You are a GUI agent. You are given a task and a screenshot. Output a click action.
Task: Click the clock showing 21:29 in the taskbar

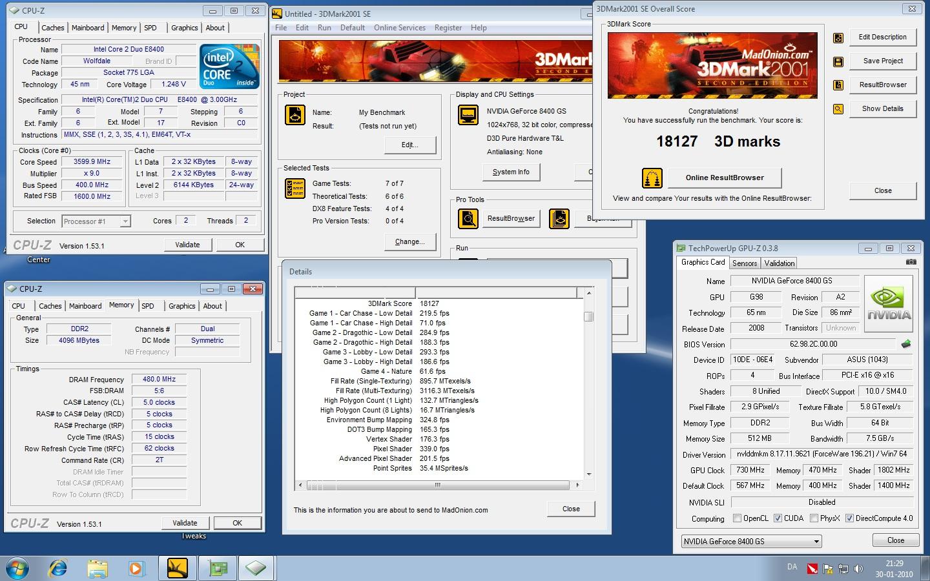(894, 564)
